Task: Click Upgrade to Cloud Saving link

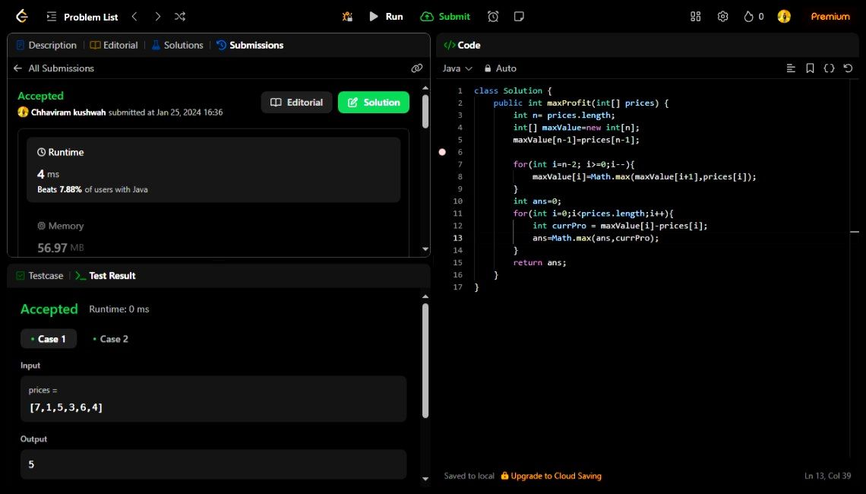Action: pos(552,476)
